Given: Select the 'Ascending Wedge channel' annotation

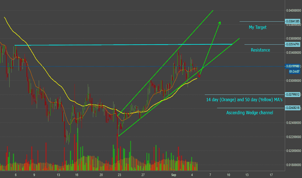Looking at the screenshot, I should tap(250, 113).
